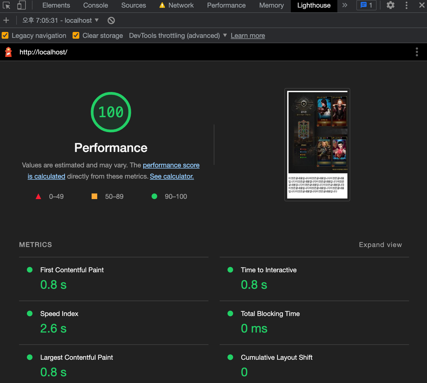
Task: Open the DevTools throttling dropdown
Action: coord(178,36)
